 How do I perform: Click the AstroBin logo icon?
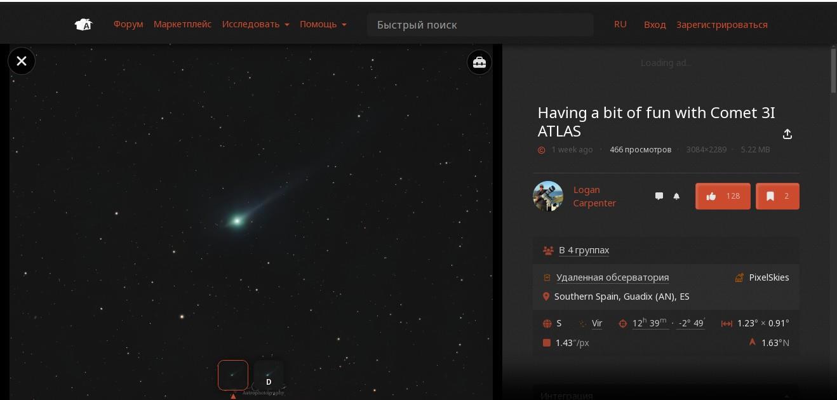[84, 25]
